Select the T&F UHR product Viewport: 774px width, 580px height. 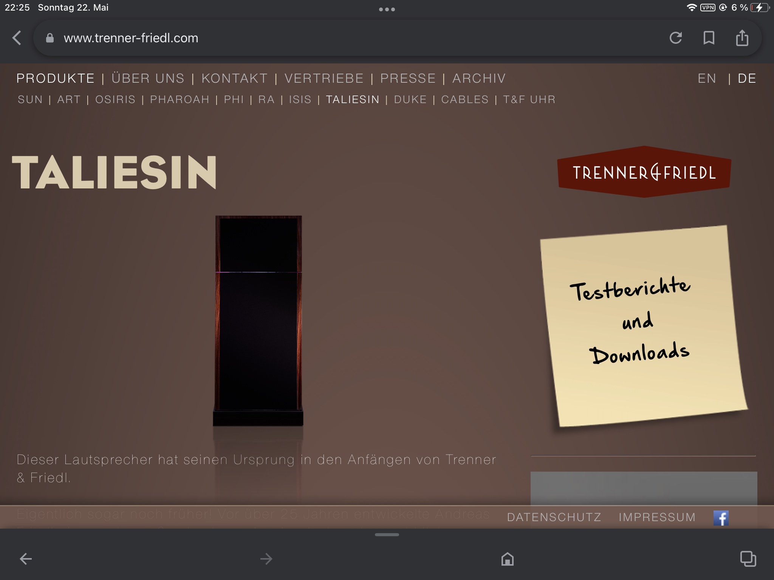pyautogui.click(x=529, y=99)
